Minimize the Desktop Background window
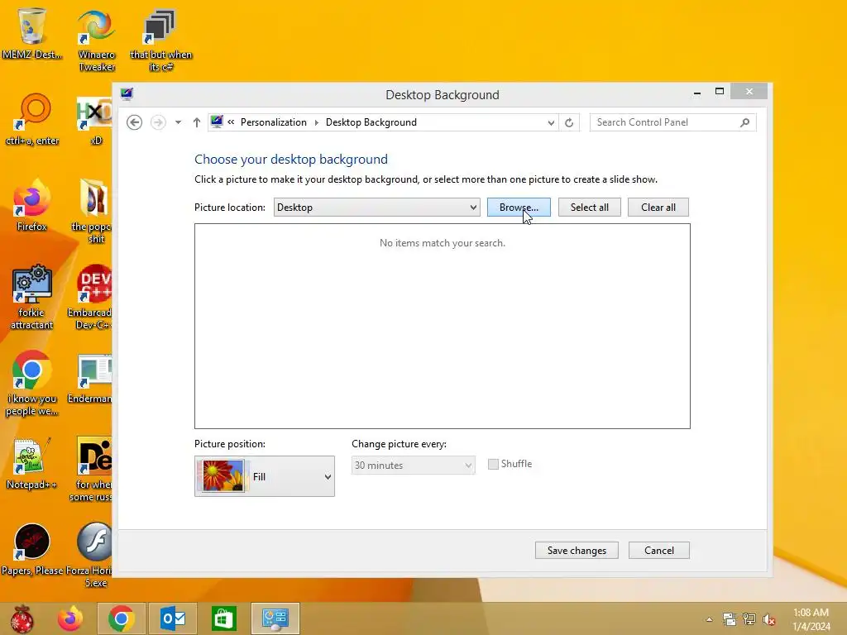847x635 pixels. (x=697, y=93)
